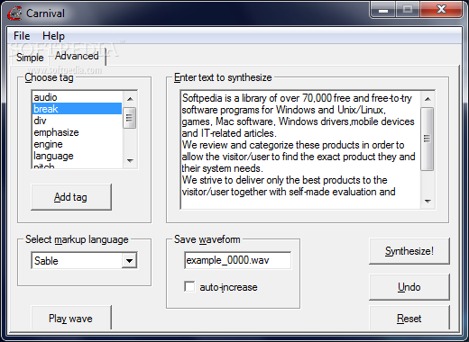Click the Undo button

tap(409, 287)
